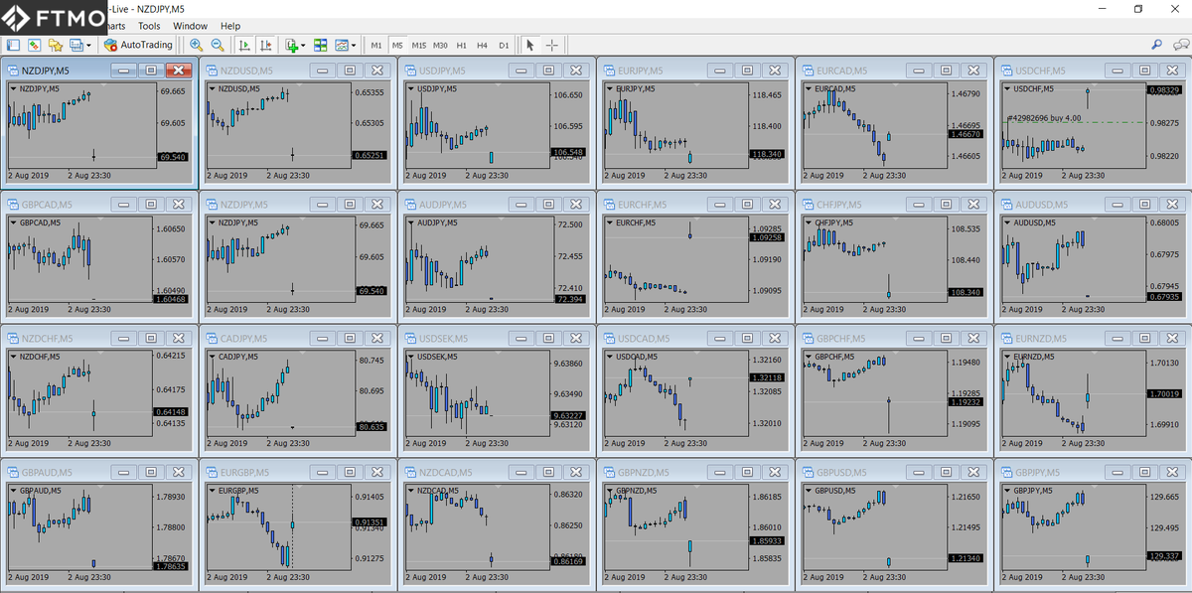Activate the EURCHF,M5 chart window title

point(644,205)
